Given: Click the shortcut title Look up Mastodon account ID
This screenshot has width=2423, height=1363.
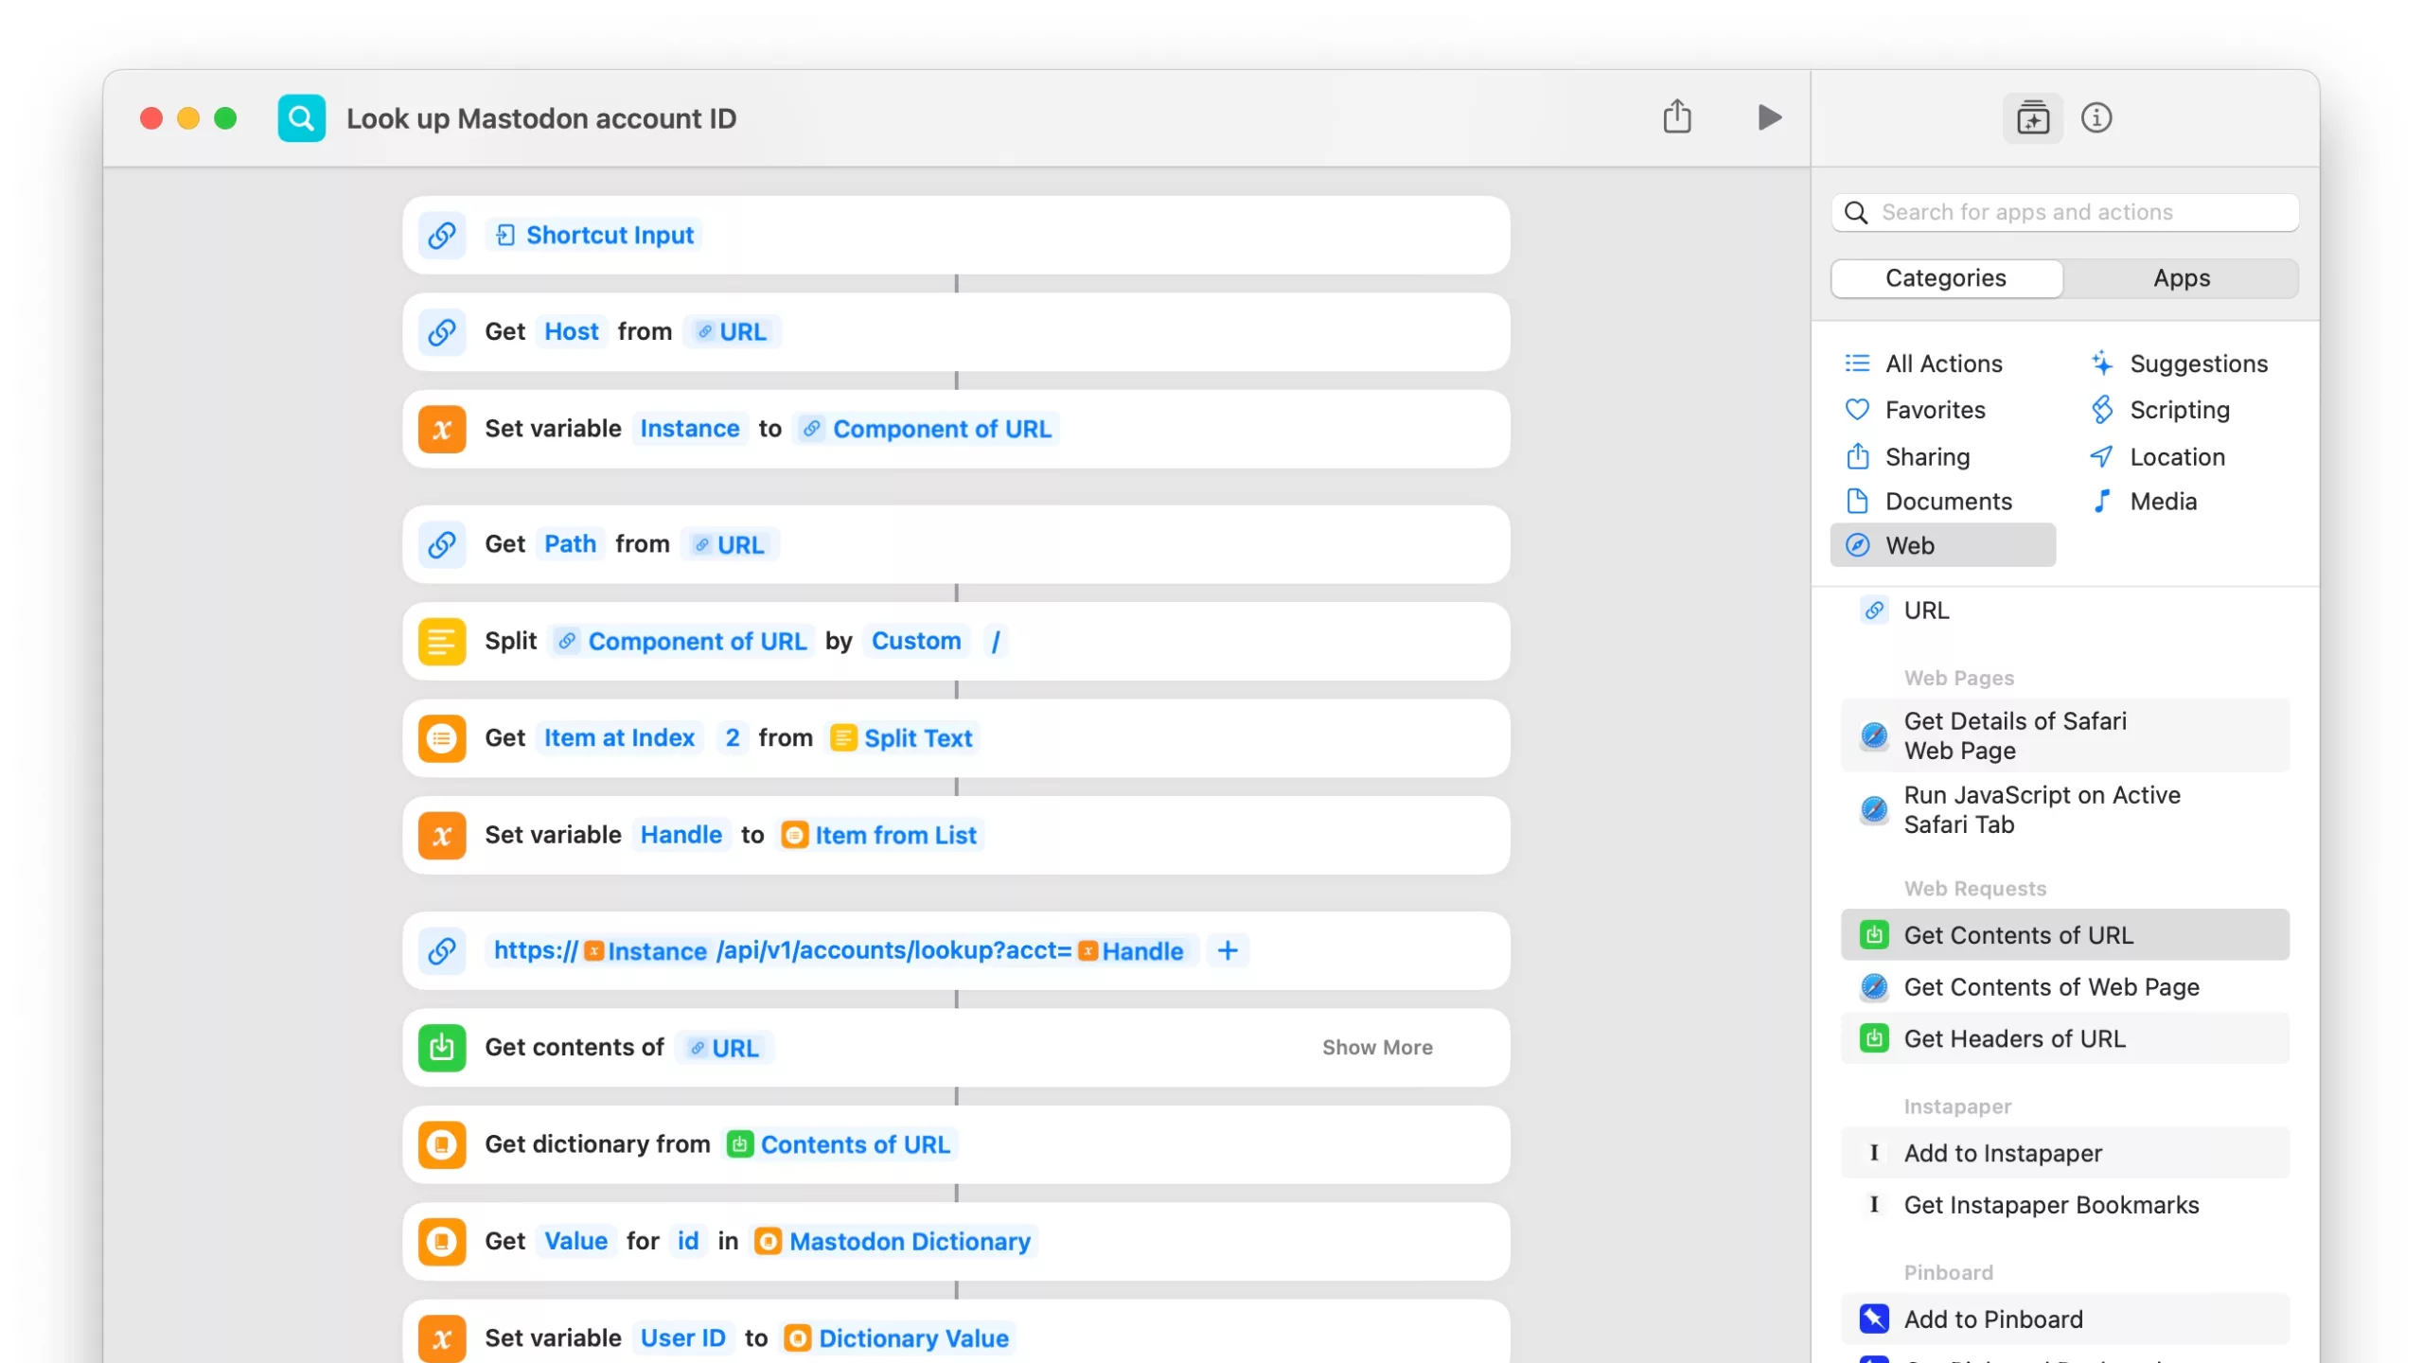Looking at the screenshot, I should [540, 118].
